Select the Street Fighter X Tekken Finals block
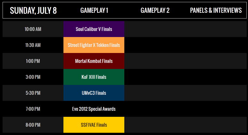The image size is (248, 135). (94, 45)
